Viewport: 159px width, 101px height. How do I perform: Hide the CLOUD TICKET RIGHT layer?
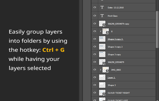point(95,93)
